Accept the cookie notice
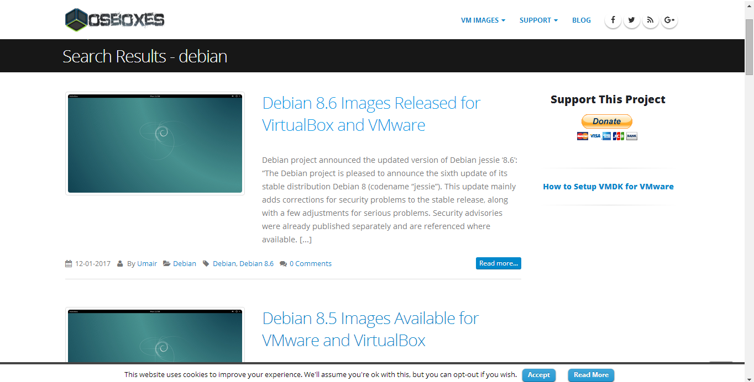This screenshot has width=754, height=382. pos(539,375)
